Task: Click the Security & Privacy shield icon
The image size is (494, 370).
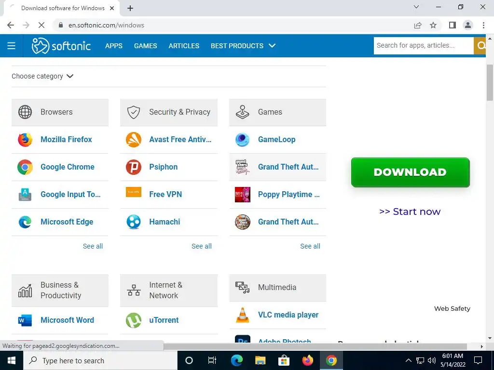Action: click(134, 112)
